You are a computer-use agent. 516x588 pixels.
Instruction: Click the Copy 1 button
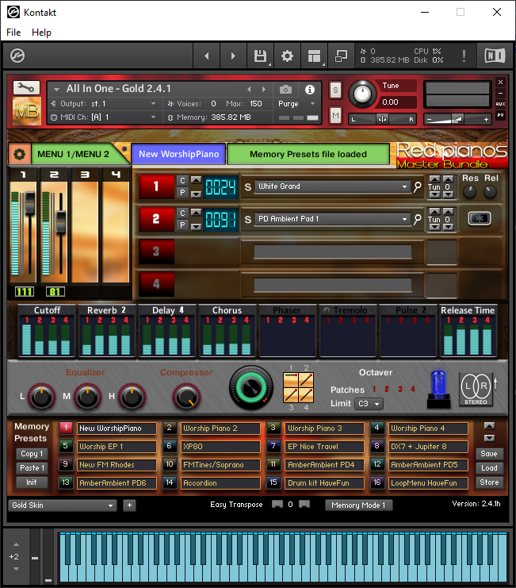[x=32, y=454]
